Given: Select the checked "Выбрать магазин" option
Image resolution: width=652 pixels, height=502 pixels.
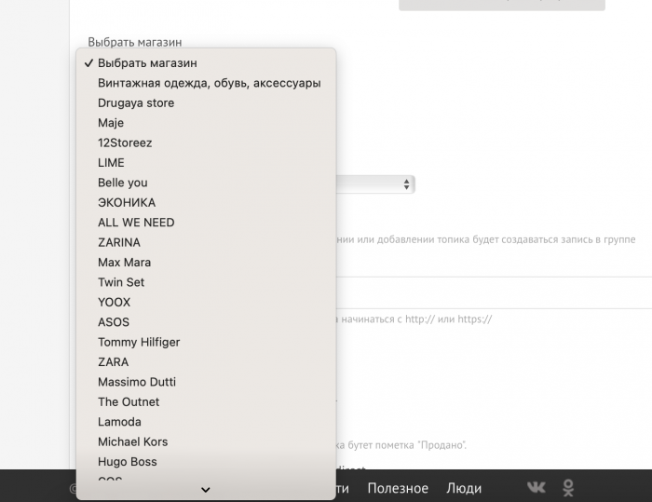Looking at the screenshot, I should tap(206, 63).
